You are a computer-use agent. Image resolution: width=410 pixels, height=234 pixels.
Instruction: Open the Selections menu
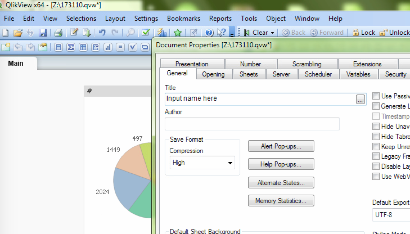[x=81, y=19]
